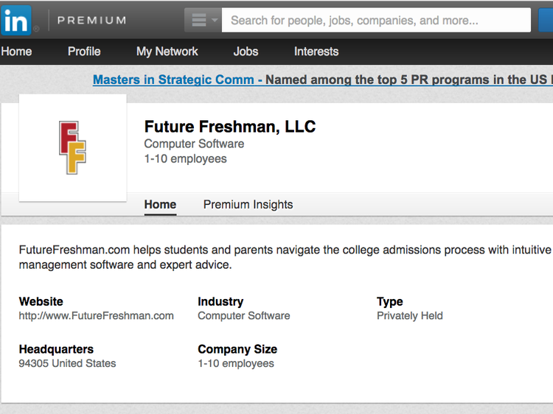Click the Future Freshman FF logo image
Image resolution: width=553 pixels, height=414 pixels.
(x=72, y=147)
